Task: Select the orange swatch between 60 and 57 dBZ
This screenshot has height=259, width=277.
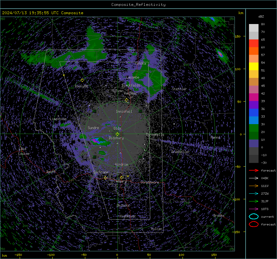Action: point(254,51)
